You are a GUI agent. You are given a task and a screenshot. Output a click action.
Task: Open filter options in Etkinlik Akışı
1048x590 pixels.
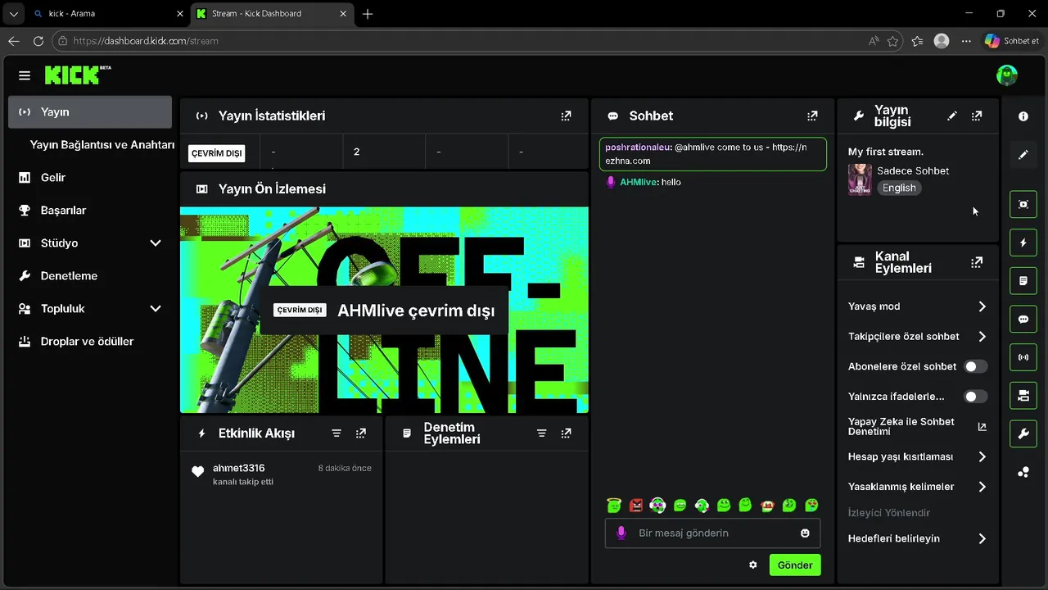(337, 433)
